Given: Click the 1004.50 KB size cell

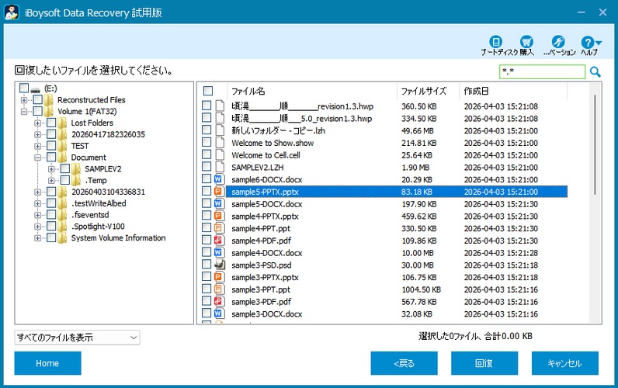Looking at the screenshot, I should pos(421,289).
